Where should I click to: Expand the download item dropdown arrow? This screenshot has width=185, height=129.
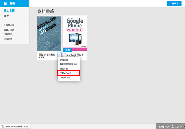point(30,126)
